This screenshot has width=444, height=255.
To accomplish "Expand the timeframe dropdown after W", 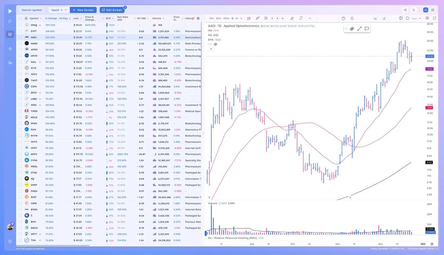I will pyautogui.click(x=240, y=18).
